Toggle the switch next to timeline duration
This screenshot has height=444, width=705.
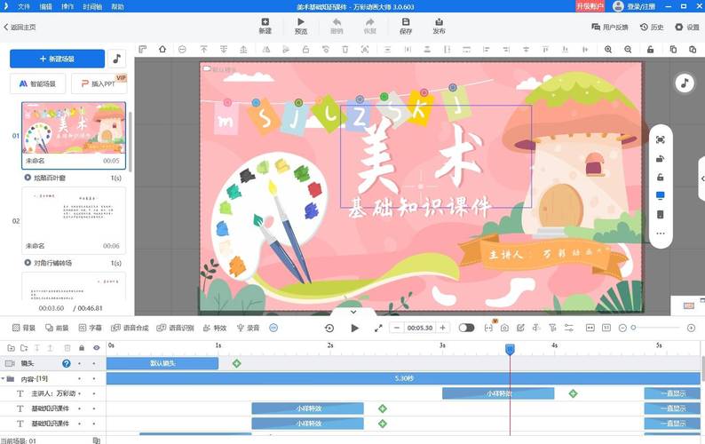click(466, 328)
